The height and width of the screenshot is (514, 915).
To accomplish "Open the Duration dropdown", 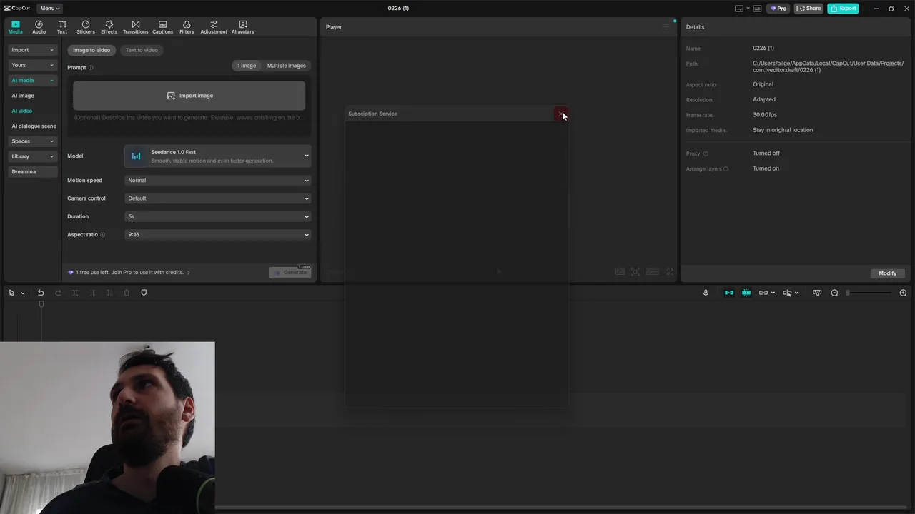I will click(x=218, y=216).
